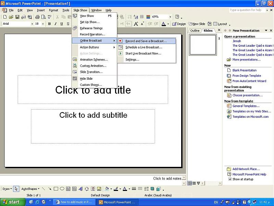This screenshot has height=206, width=274.
Task: Open the Zoom percentage dropdown
Action: click(170, 17)
